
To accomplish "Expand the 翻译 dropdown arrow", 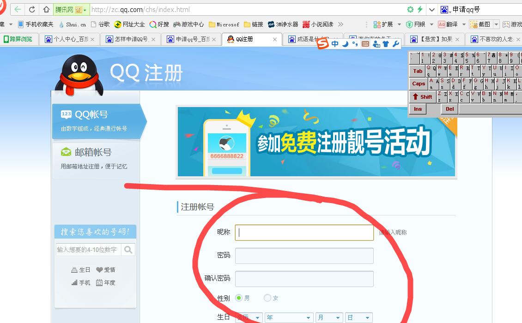I will pyautogui.click(x=464, y=24).
